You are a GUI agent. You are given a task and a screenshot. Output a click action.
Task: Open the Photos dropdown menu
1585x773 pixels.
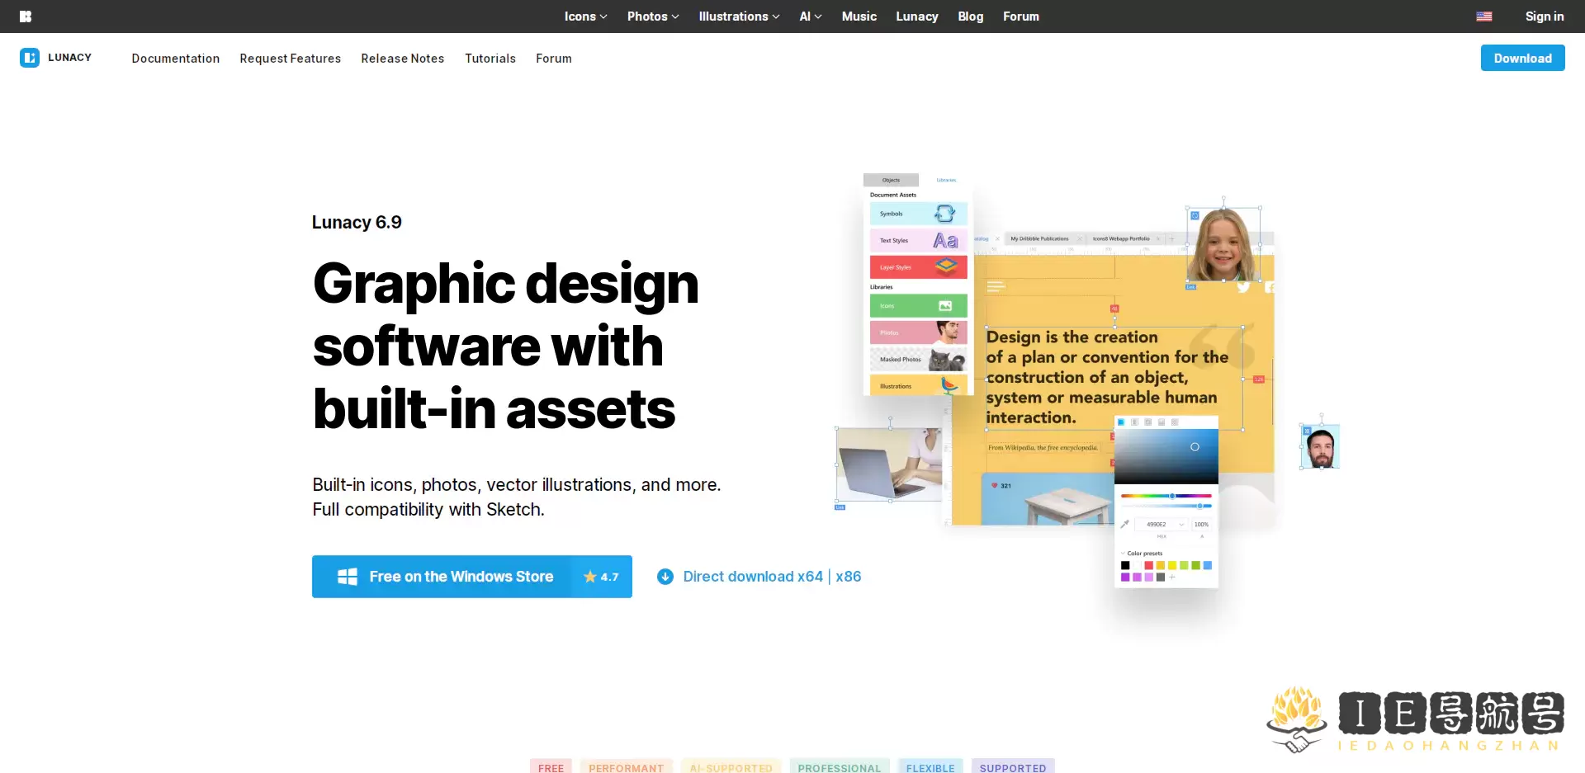653,16
